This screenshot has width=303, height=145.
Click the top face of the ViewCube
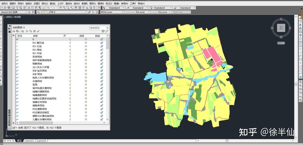coord(281,28)
